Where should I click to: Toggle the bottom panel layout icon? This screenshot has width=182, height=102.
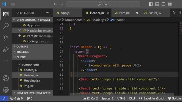(x=157, y=4)
